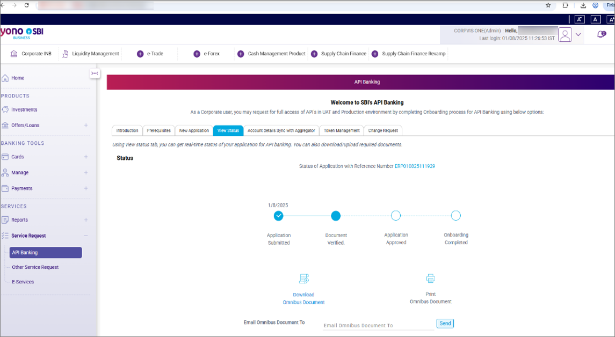Open the user profile dropdown chevron

coord(578,34)
